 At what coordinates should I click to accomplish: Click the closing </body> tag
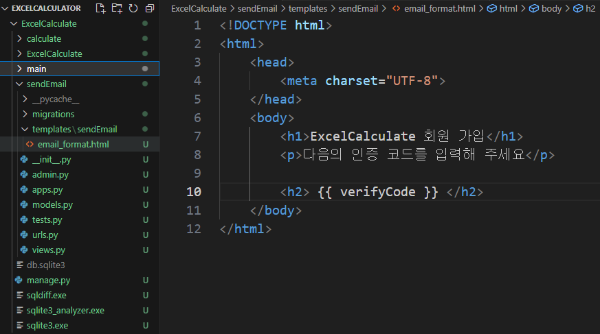pyautogui.click(x=276, y=211)
